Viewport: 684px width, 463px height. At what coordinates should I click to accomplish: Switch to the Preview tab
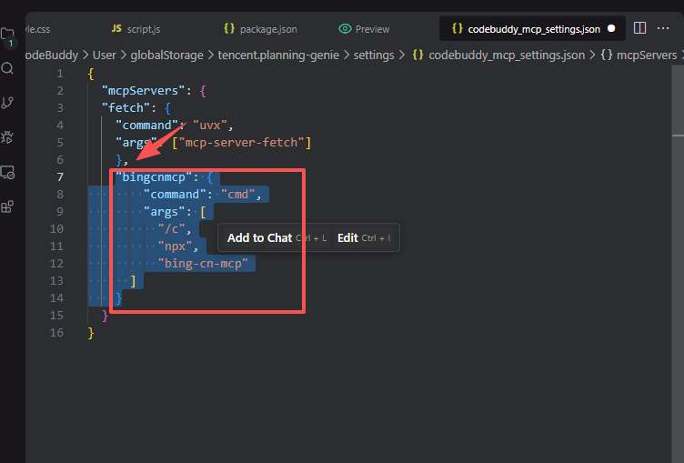click(364, 29)
